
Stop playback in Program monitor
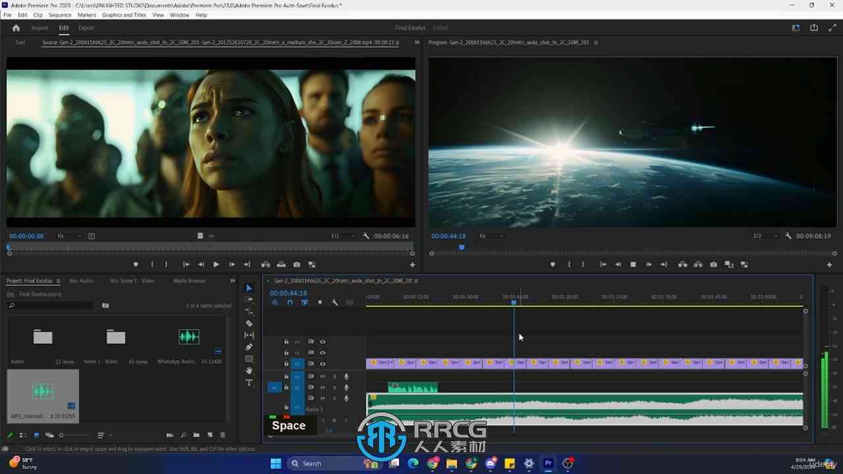coord(633,264)
